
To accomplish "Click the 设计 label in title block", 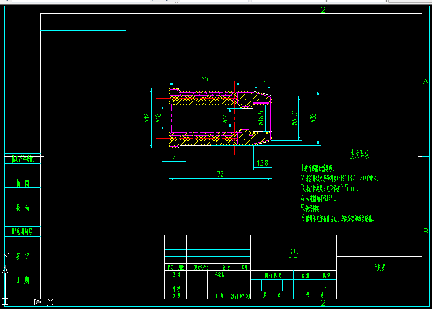I will coord(176,274).
